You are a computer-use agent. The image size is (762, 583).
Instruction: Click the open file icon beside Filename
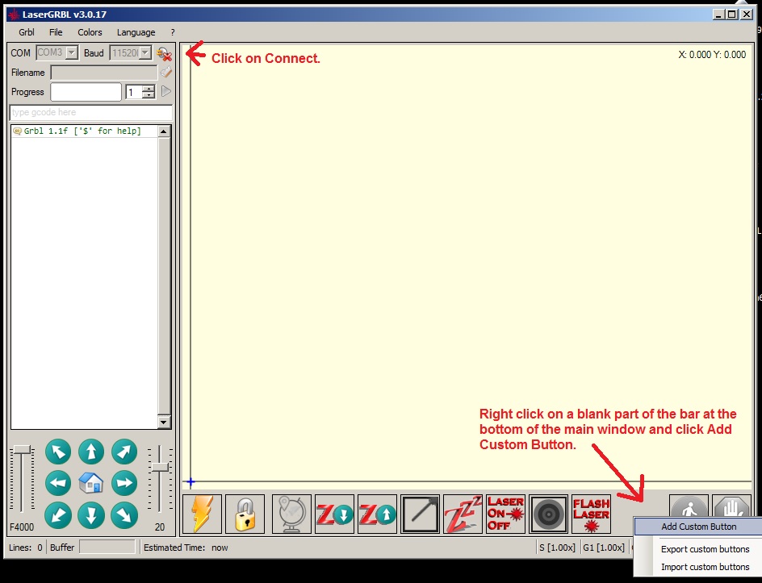pos(165,73)
